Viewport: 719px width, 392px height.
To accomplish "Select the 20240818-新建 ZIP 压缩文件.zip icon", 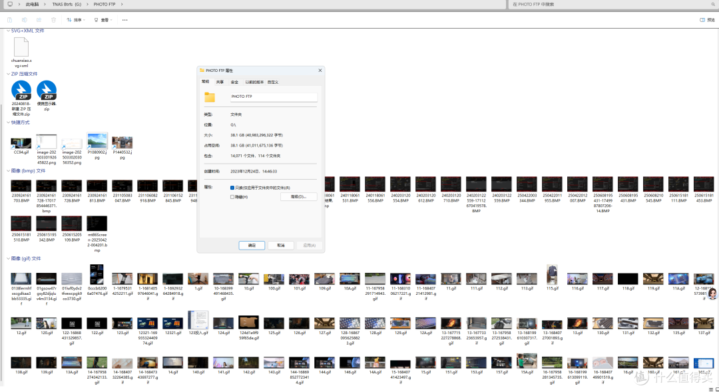I will [21, 91].
